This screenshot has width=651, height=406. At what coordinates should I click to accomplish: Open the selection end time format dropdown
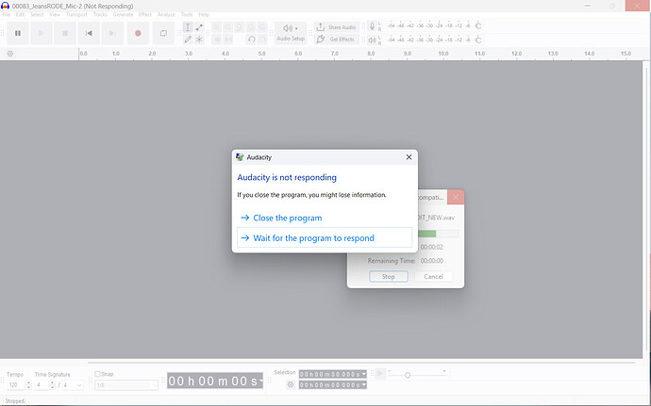tap(363, 385)
